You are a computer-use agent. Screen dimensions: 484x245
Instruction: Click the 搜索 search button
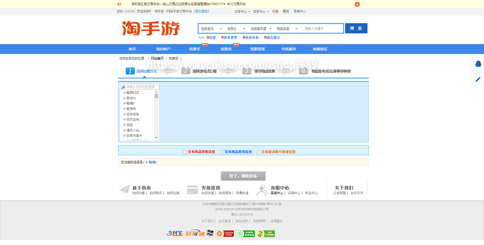pos(356,28)
